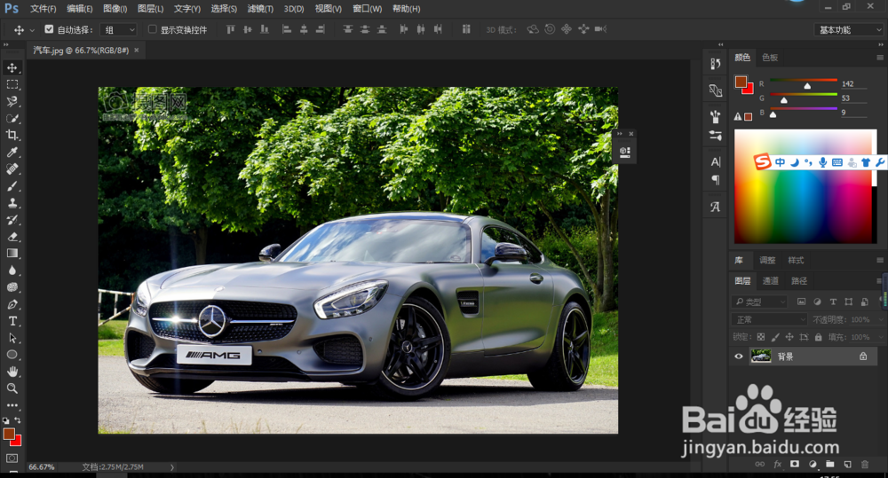Image resolution: width=888 pixels, height=478 pixels.
Task: Switch to the 色板 tab
Action: click(x=770, y=58)
